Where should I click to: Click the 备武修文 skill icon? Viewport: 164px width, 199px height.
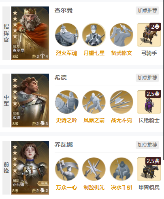(x=121, y=35)
